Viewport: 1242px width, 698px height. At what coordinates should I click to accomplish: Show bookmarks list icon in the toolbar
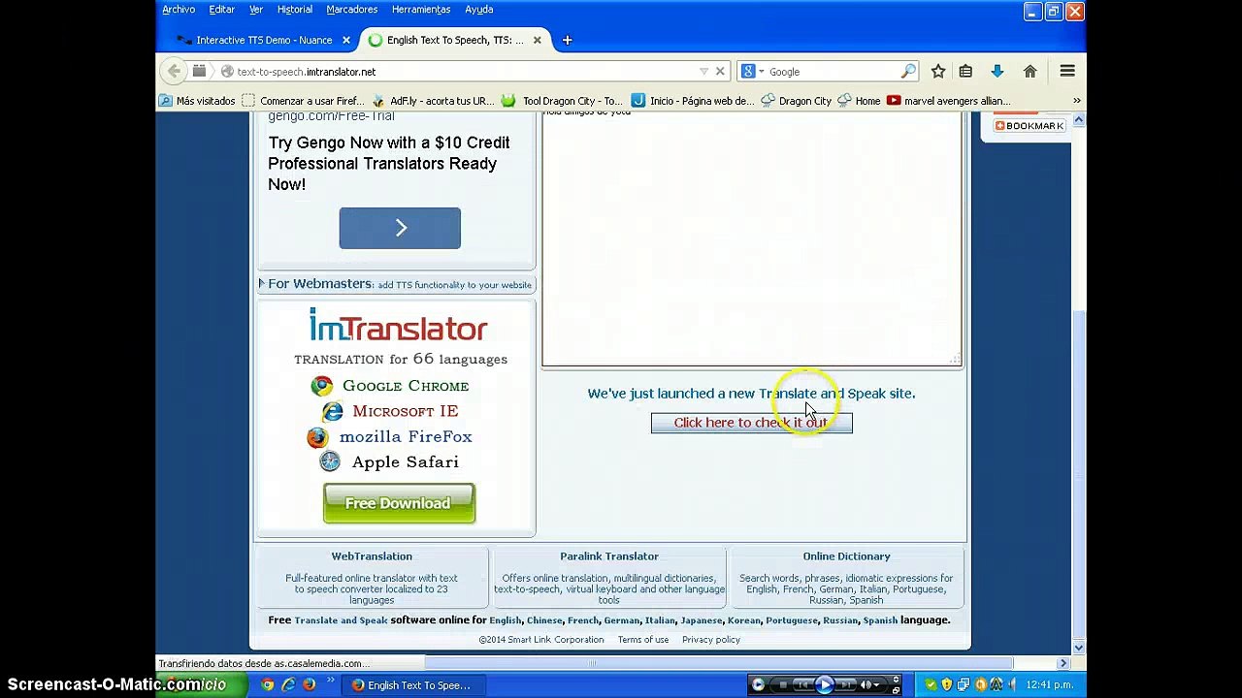click(x=965, y=71)
